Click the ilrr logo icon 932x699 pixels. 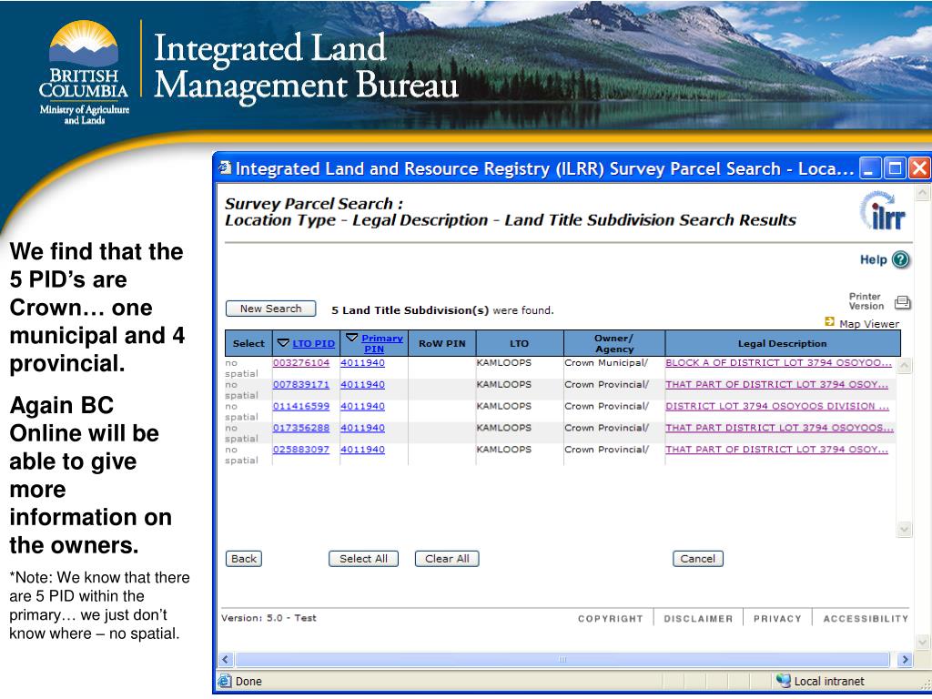tap(882, 210)
